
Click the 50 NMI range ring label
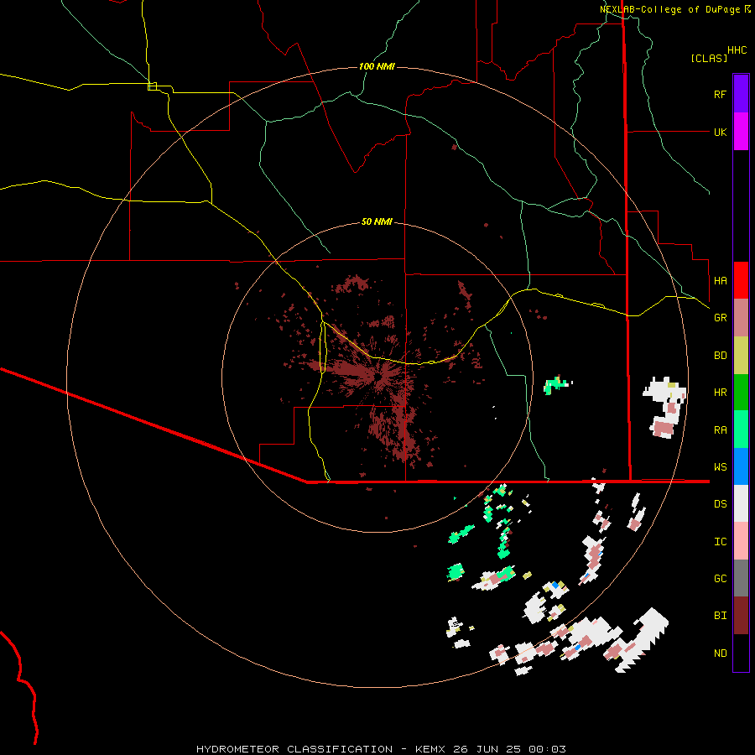point(377,221)
